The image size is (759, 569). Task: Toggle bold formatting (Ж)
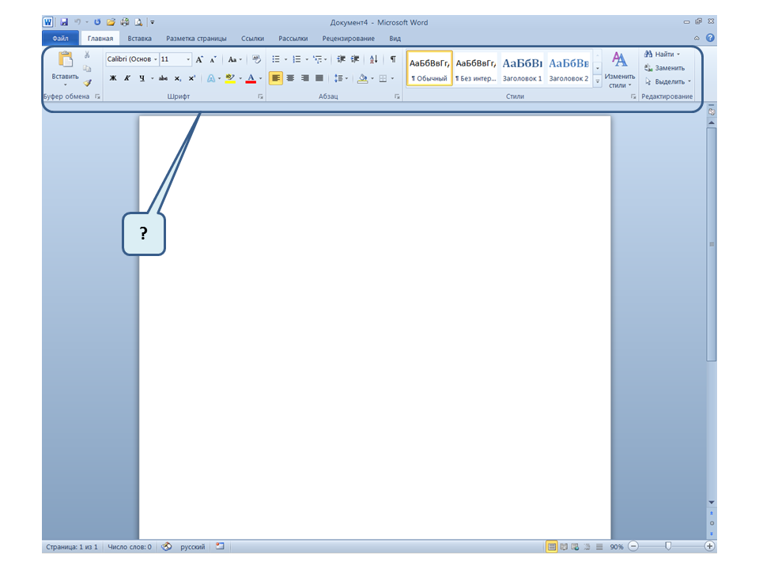coord(113,78)
